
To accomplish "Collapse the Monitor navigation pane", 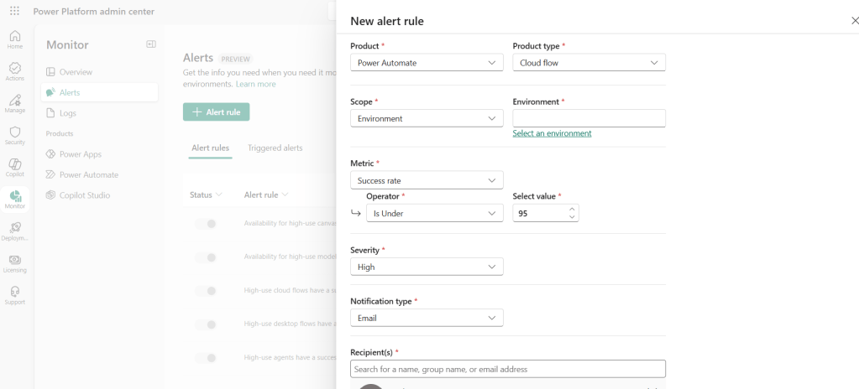I will pos(151,44).
